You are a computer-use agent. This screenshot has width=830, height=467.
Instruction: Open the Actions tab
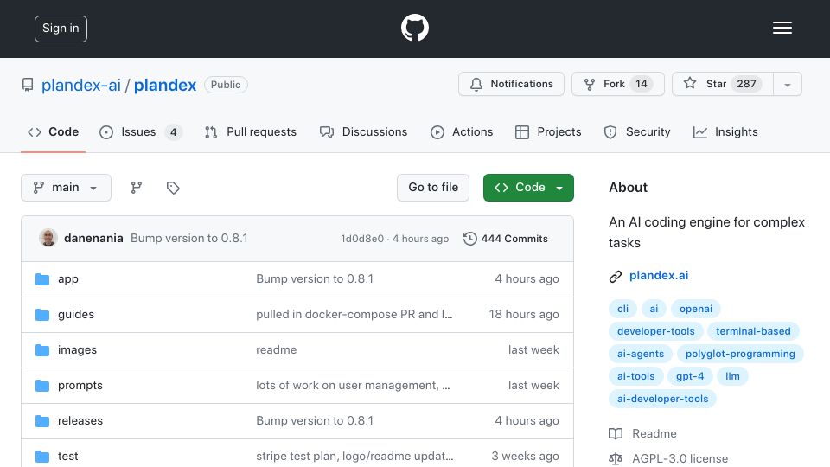pos(462,131)
